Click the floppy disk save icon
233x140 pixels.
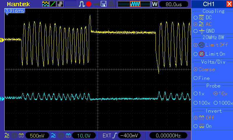pos(104,4)
